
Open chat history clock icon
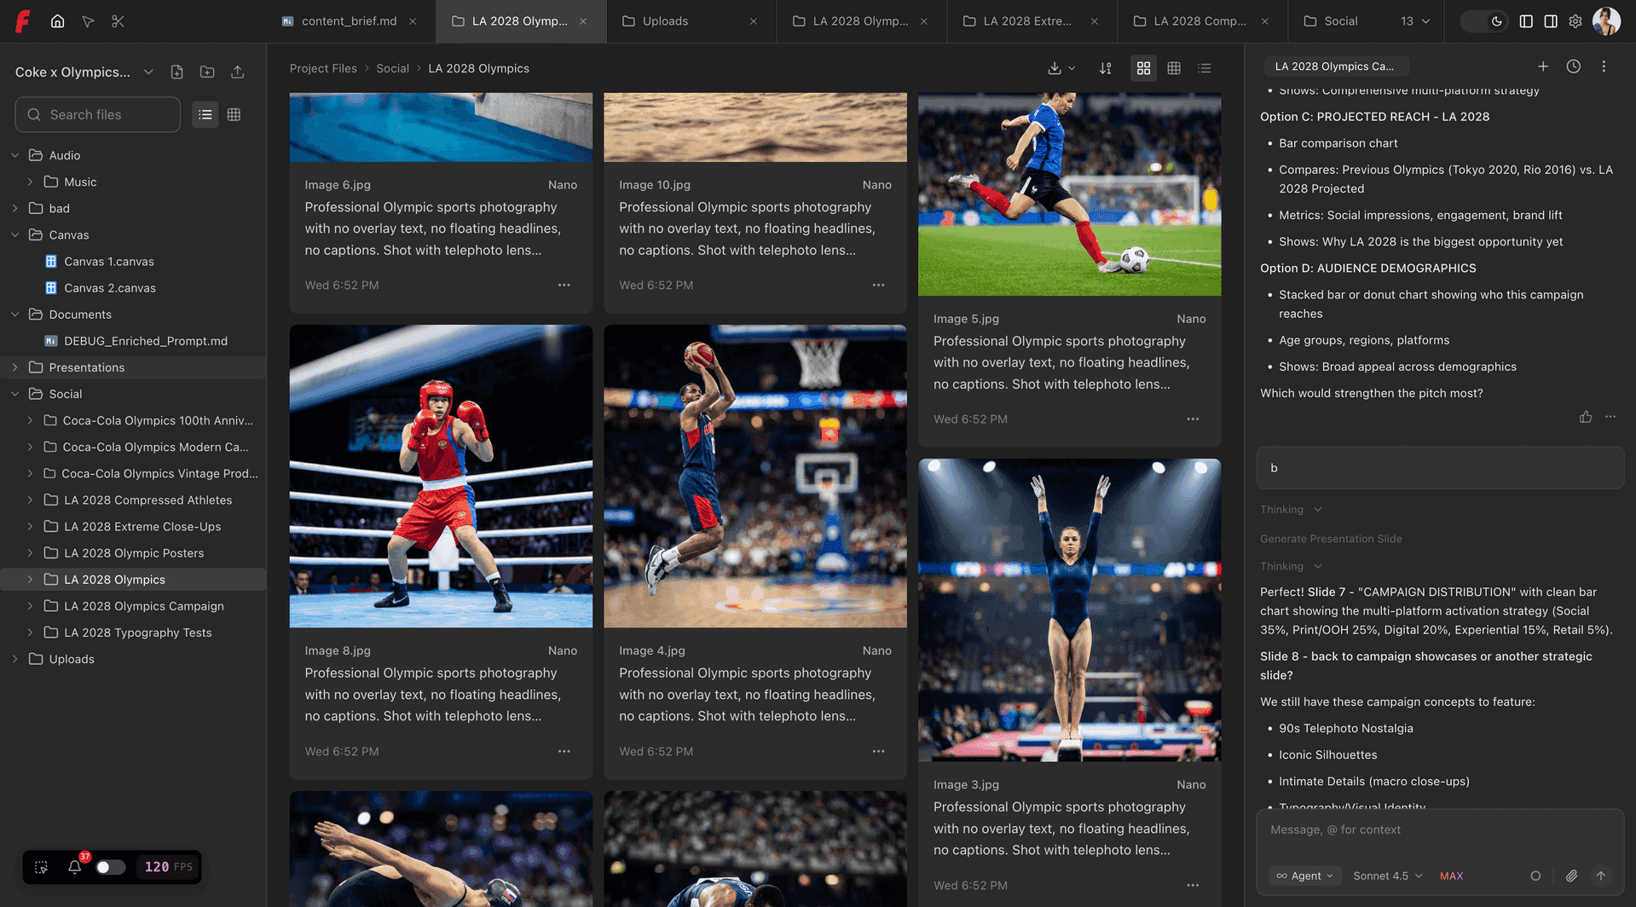(x=1573, y=66)
